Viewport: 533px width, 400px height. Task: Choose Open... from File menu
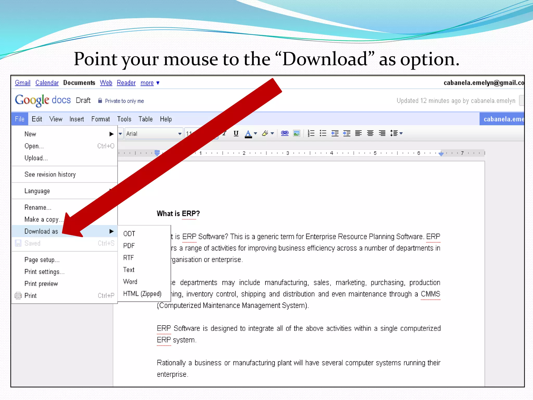click(65, 146)
